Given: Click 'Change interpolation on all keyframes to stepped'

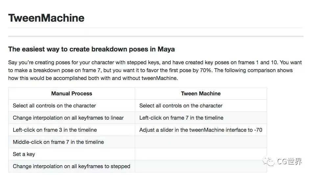Looking at the screenshot, I should click(71, 166).
